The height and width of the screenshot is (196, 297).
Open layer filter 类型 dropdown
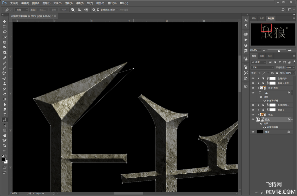tap(259, 62)
